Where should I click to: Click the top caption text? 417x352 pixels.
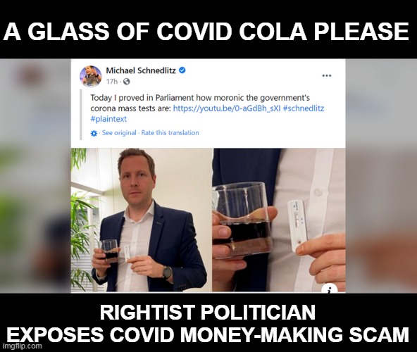(x=206, y=32)
